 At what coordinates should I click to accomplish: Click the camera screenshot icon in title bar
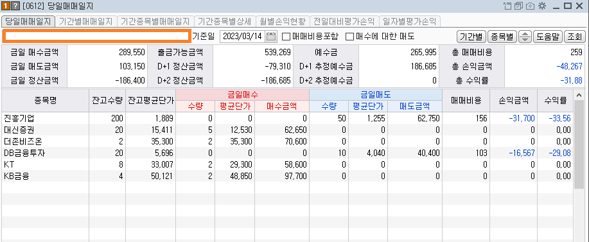point(530,6)
